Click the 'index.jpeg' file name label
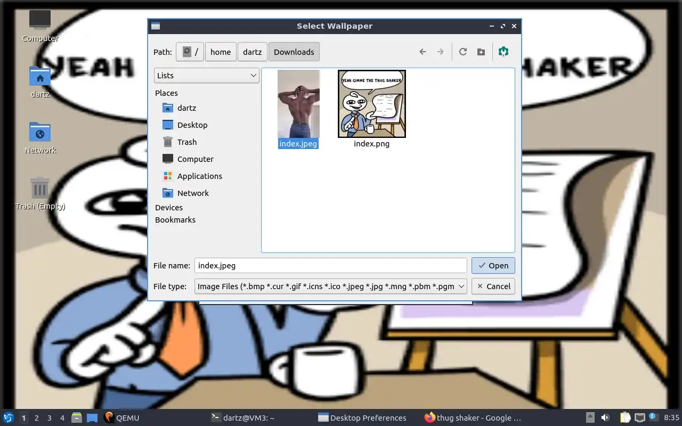This screenshot has height=426, width=682. 298,144
